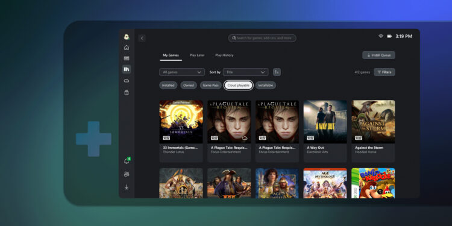Click Game Pass badge on 33 Immortals cover
This screenshot has height=226, width=452.
[x=166, y=138]
